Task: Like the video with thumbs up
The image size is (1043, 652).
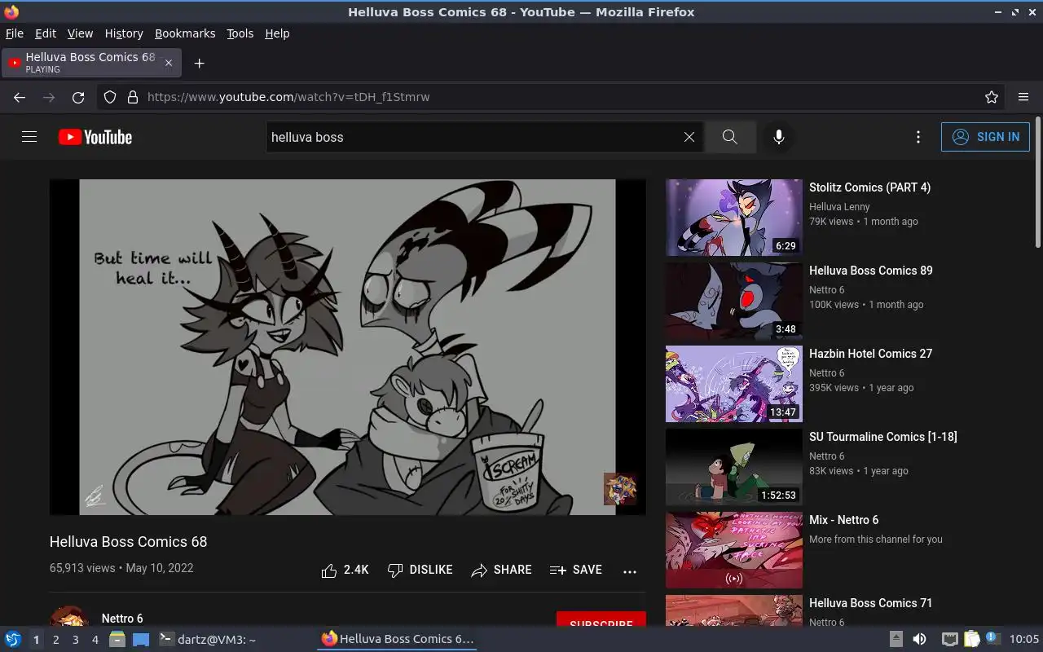Action: pos(345,570)
